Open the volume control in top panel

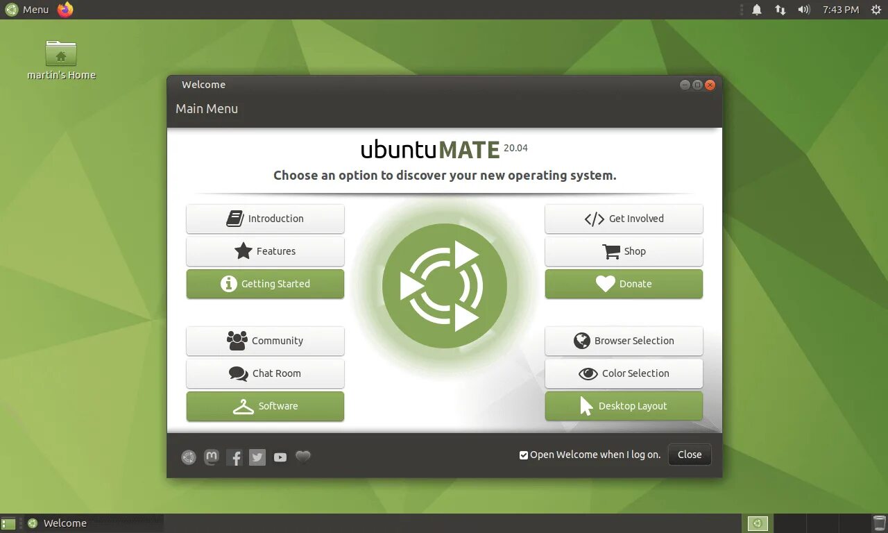(x=804, y=10)
